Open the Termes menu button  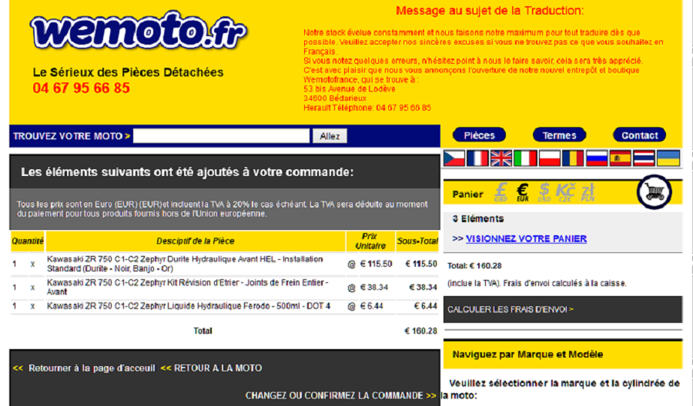click(560, 135)
